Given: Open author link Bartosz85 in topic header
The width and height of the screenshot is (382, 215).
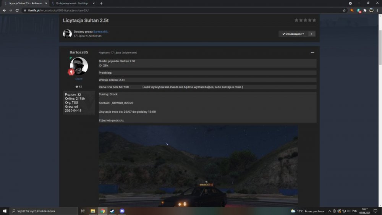Looking at the screenshot, I should pyautogui.click(x=100, y=32).
